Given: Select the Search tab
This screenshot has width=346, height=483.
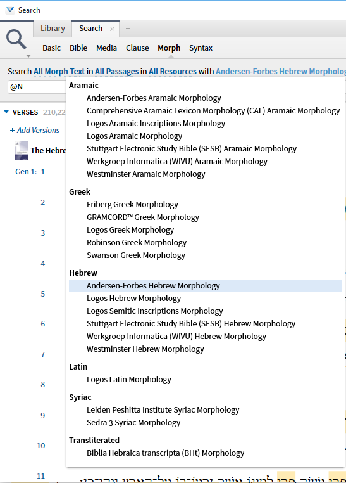Looking at the screenshot, I should (90, 29).
